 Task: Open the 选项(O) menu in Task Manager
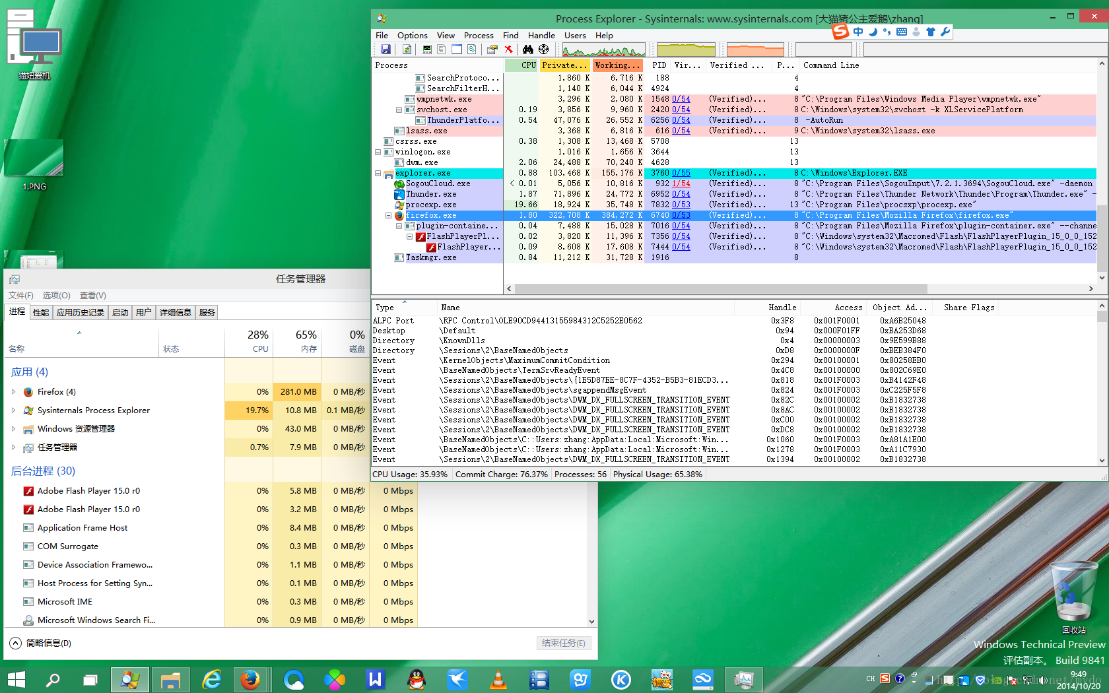click(x=57, y=296)
